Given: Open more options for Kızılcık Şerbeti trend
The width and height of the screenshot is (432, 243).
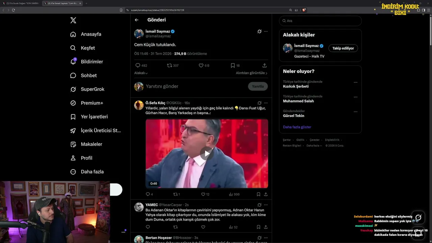Looking at the screenshot, I should 355,82.
